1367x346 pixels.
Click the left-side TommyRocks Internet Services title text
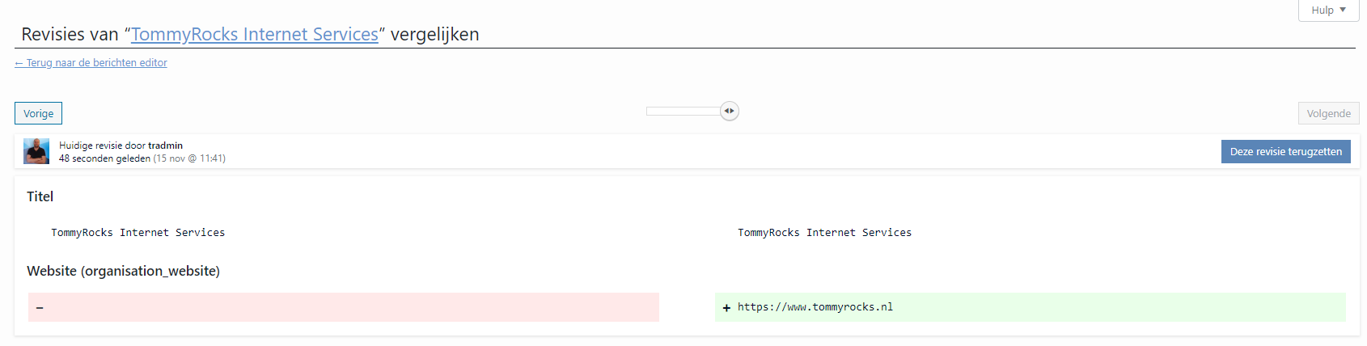[138, 232]
